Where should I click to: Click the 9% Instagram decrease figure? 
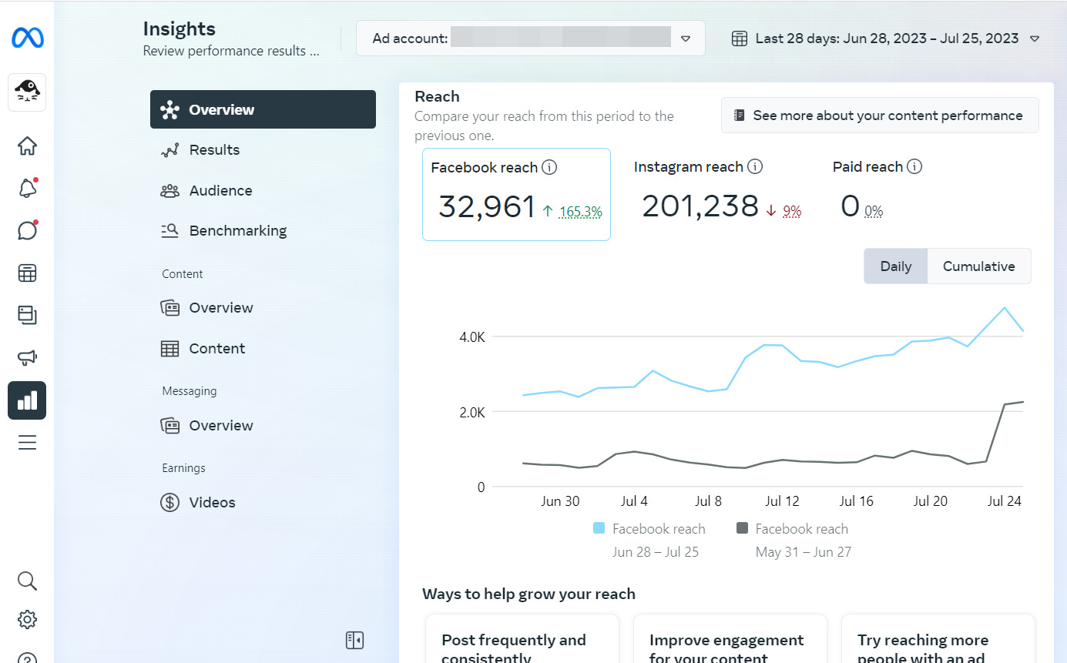click(x=792, y=211)
